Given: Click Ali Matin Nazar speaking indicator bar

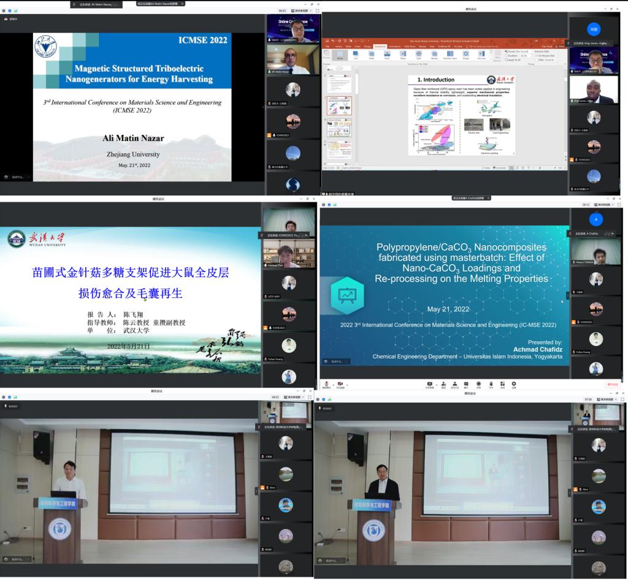Looking at the screenshot, I should 96,4.
